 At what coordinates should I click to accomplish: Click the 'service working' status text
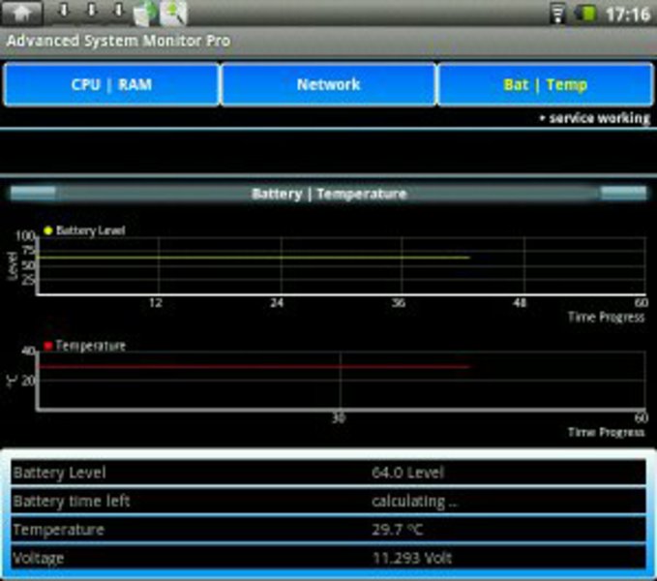tap(597, 118)
